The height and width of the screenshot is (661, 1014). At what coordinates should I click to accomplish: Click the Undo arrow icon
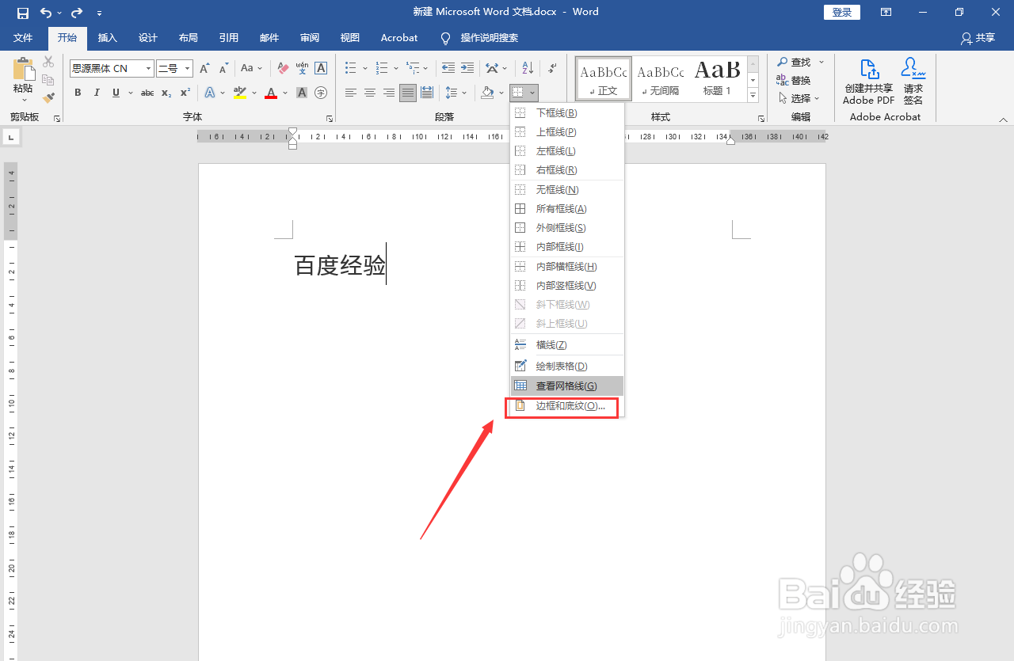46,13
